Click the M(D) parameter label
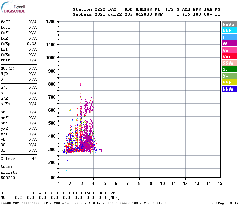The height and width of the screenshot is (205, 239). 5,74
